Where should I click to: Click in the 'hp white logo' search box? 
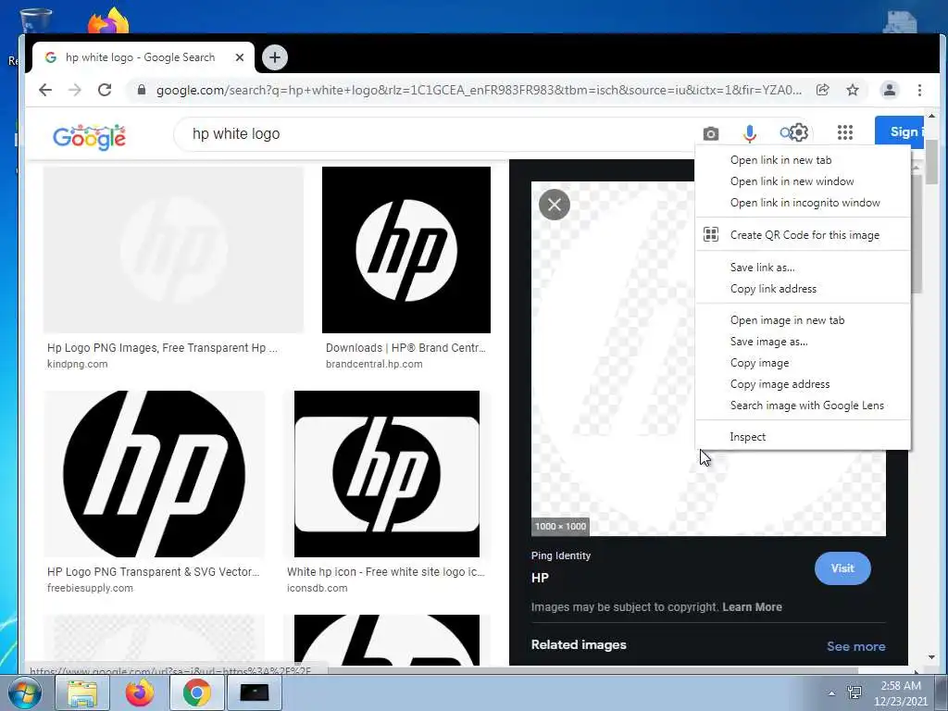435,133
